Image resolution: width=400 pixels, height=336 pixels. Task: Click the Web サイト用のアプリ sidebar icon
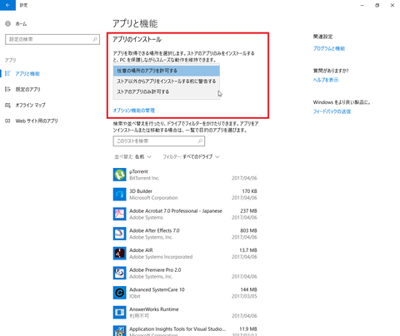point(7,121)
